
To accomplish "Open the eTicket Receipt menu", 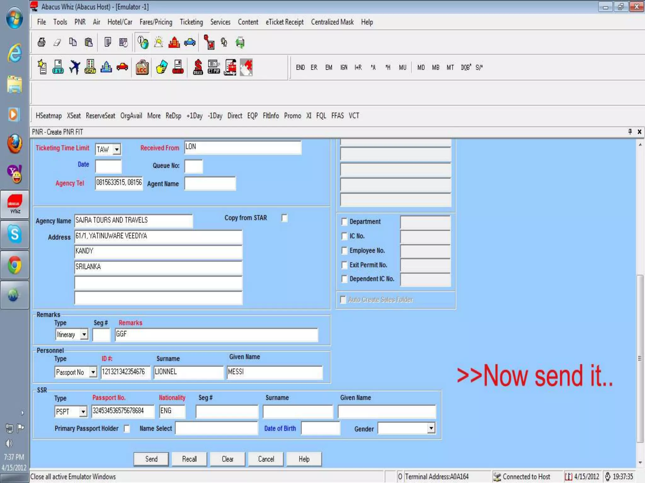I will 284,22.
